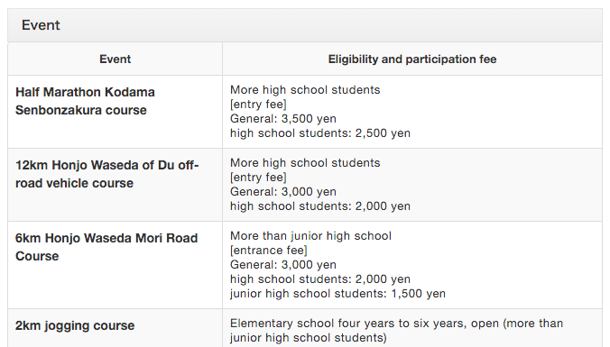
Task: Click General: 3,500 yen fee text
Action: 282,118
